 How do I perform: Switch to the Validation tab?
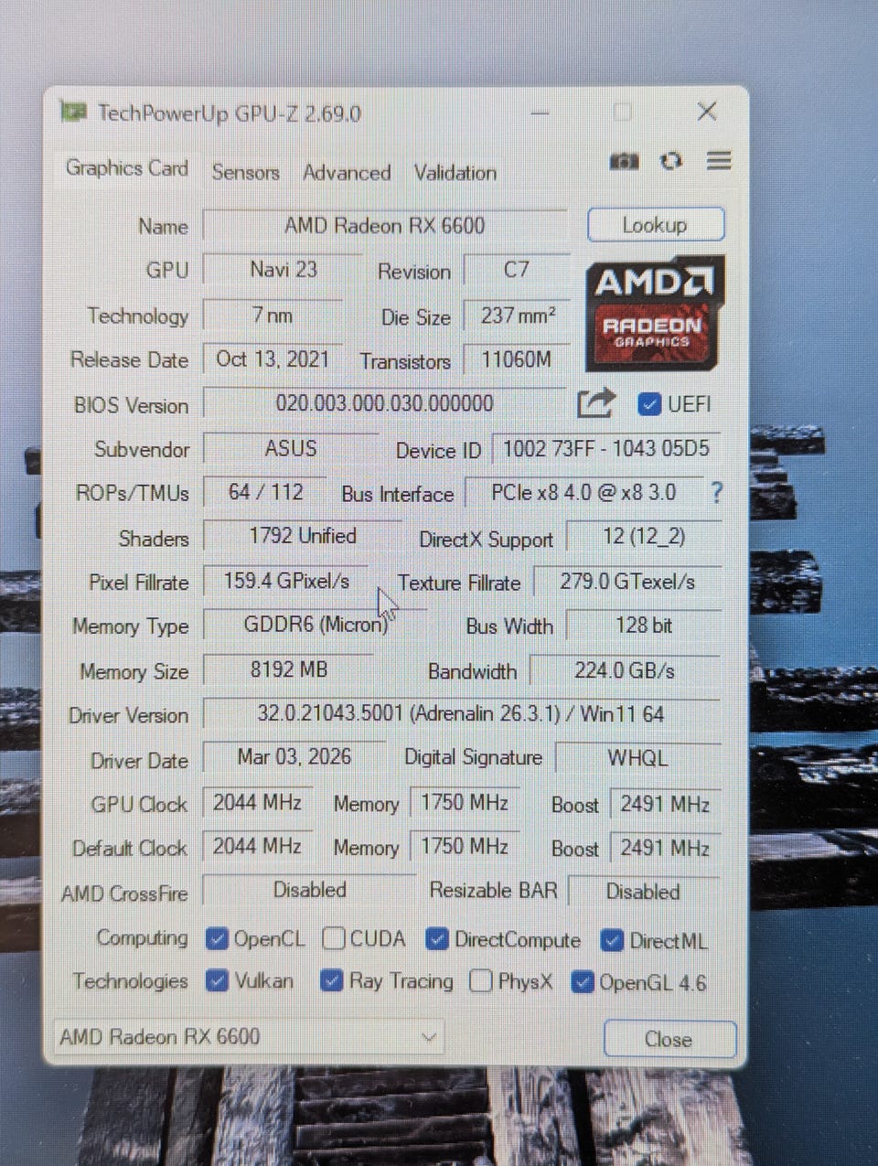pyautogui.click(x=455, y=172)
